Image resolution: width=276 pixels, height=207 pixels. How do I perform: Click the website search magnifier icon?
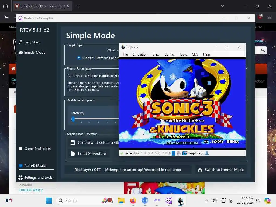point(263,50)
